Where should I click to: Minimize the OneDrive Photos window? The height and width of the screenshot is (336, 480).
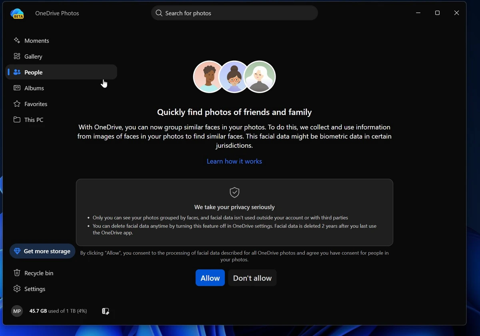[x=418, y=13]
